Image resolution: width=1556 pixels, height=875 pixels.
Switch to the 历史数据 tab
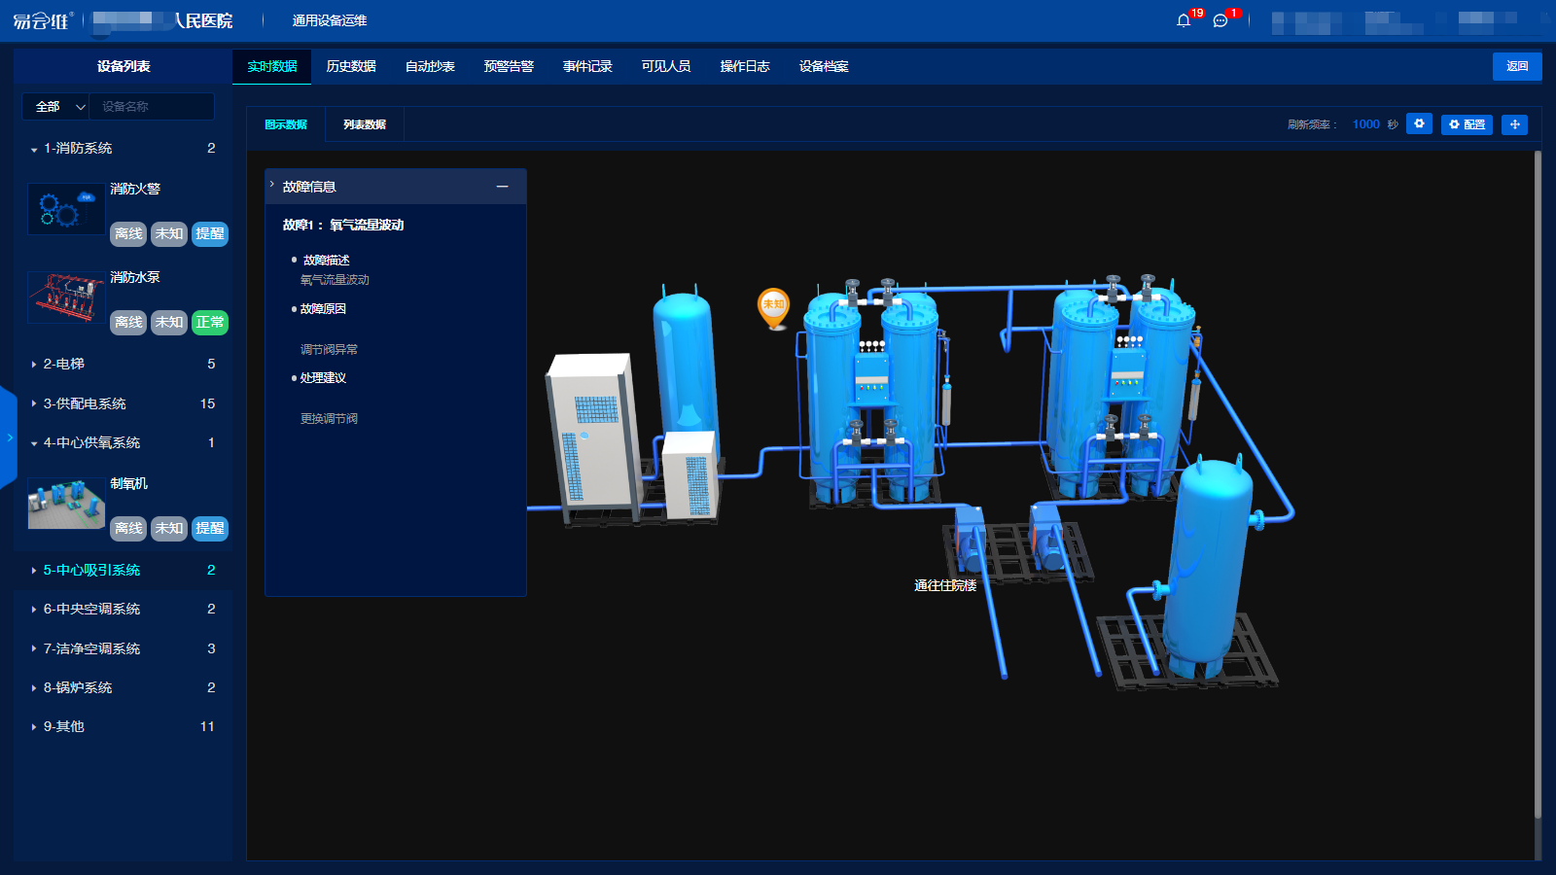(351, 66)
